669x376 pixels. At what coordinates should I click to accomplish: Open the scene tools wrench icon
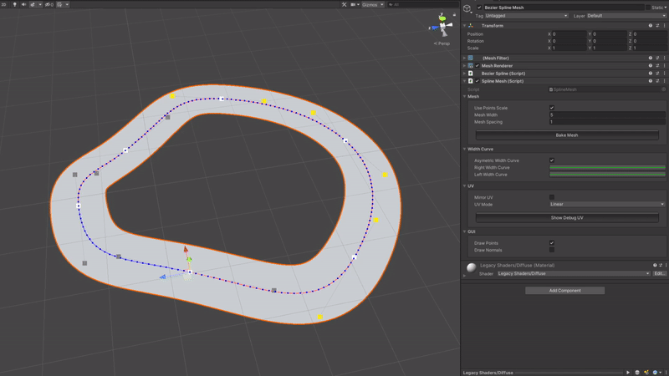click(345, 4)
